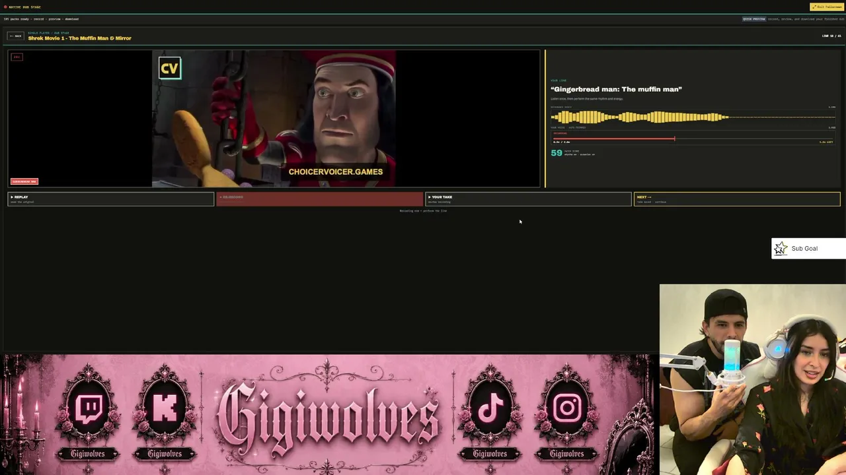Click the red recording button
The height and width of the screenshot is (475, 846).
320,199
